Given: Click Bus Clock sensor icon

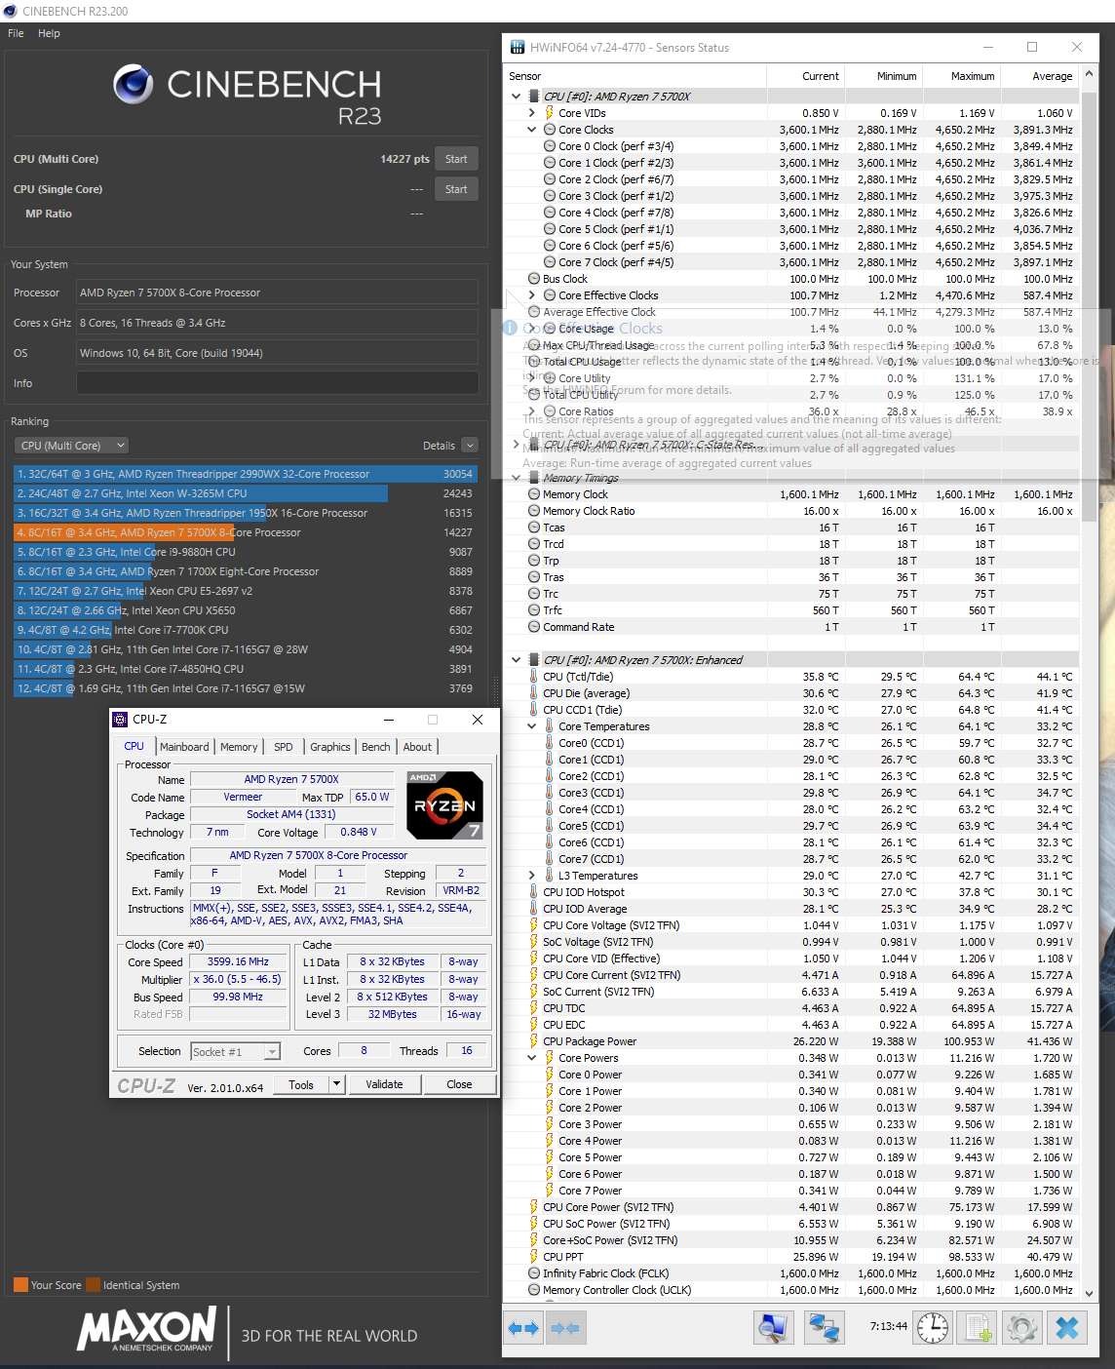Looking at the screenshot, I should 534,279.
